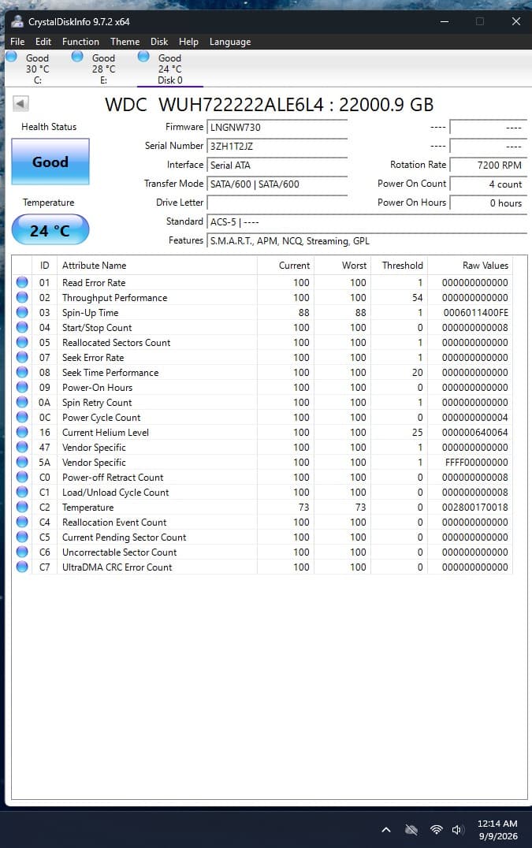The width and height of the screenshot is (532, 848).
Task: Click the Power On Count field
Action: point(488,184)
